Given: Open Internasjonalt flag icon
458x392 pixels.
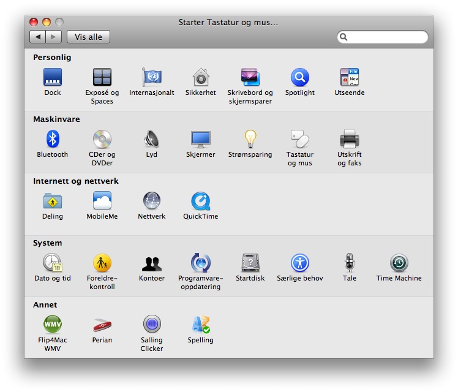Looking at the screenshot, I should pyautogui.click(x=152, y=77).
